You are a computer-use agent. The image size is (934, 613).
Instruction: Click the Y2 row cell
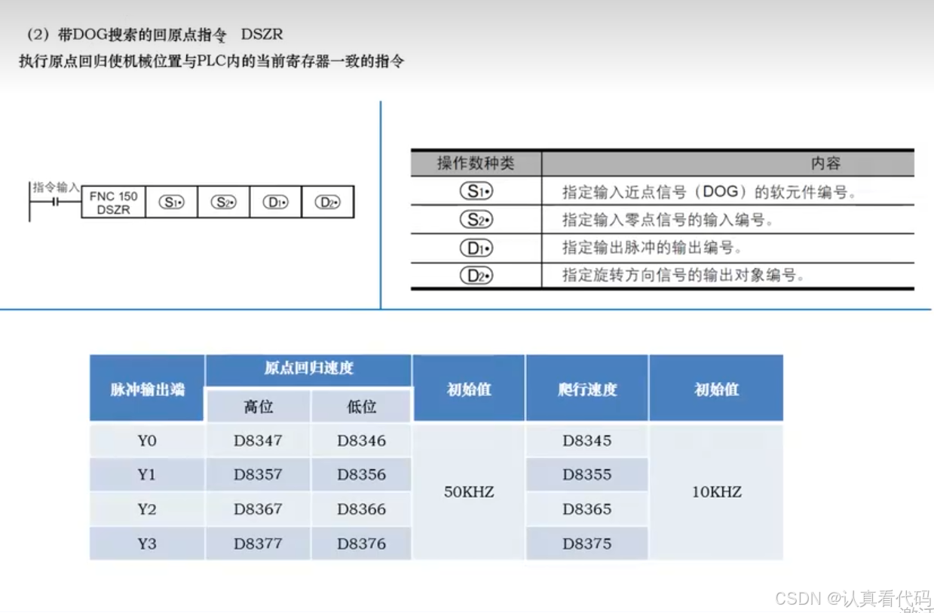point(147,509)
